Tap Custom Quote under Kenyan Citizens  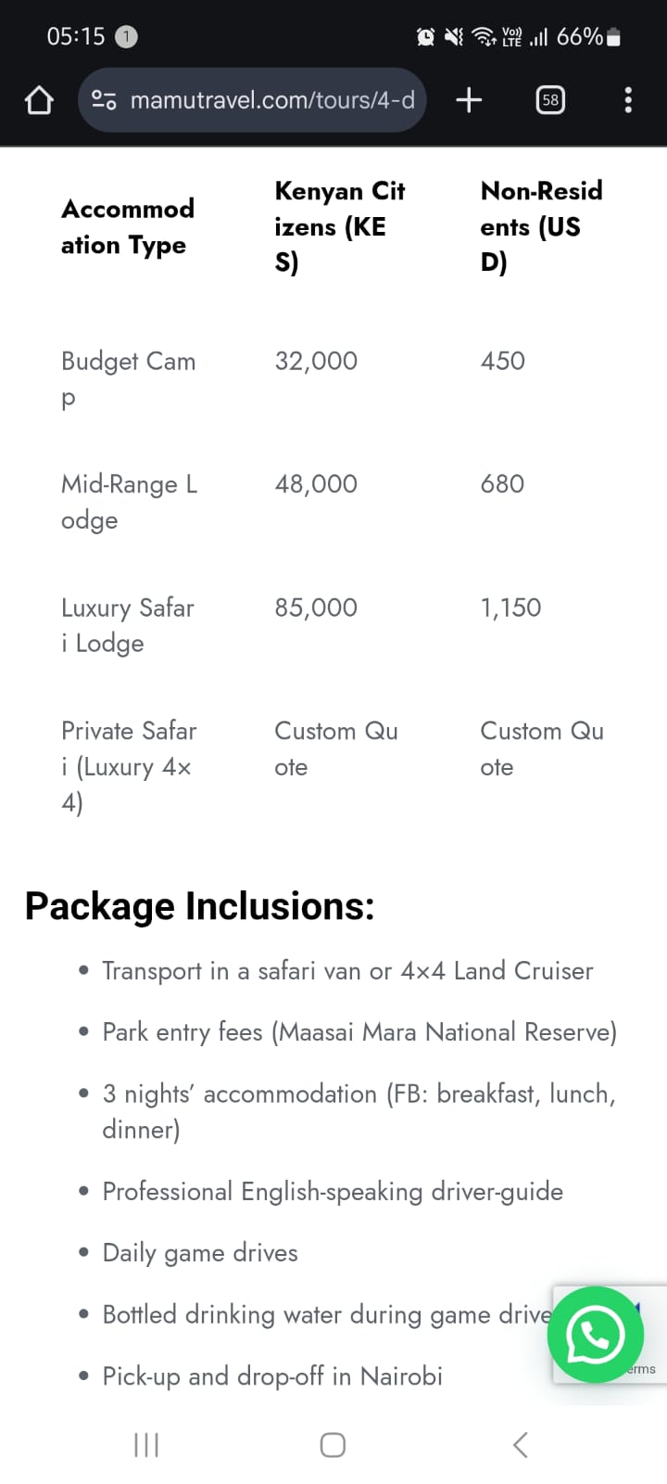point(335,748)
